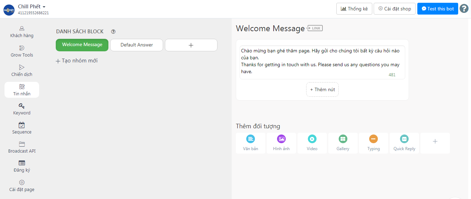Add a Typing indicator object
This screenshot has height=199, width=471.
coord(373,143)
